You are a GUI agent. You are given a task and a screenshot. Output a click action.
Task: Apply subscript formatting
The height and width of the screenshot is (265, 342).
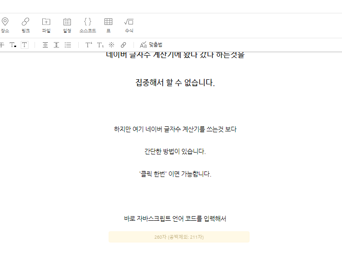100,45
